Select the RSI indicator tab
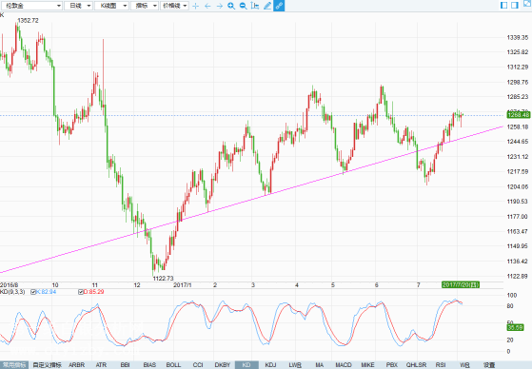532x369 pixels. click(x=441, y=365)
